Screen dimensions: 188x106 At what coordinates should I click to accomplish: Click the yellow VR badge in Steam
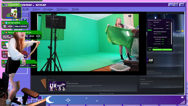[x=183, y=31]
